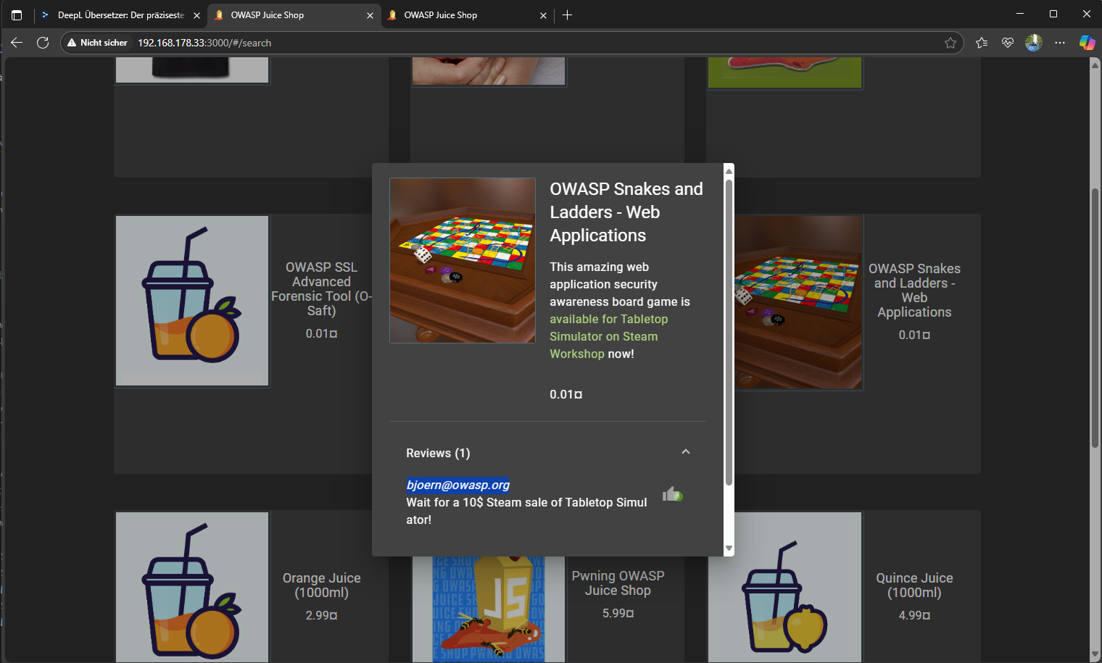The image size is (1102, 663).
Task: Click the bjoern@owasp.org review author
Action: click(x=457, y=485)
